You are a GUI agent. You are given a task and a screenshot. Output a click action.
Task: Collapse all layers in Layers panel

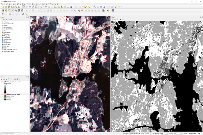(x=17, y=79)
